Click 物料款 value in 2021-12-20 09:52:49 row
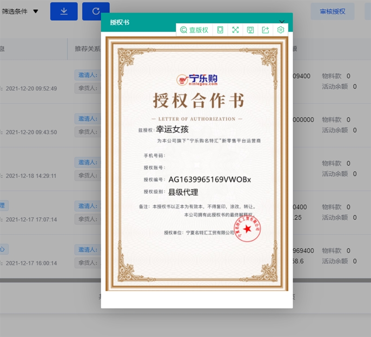 point(348,76)
